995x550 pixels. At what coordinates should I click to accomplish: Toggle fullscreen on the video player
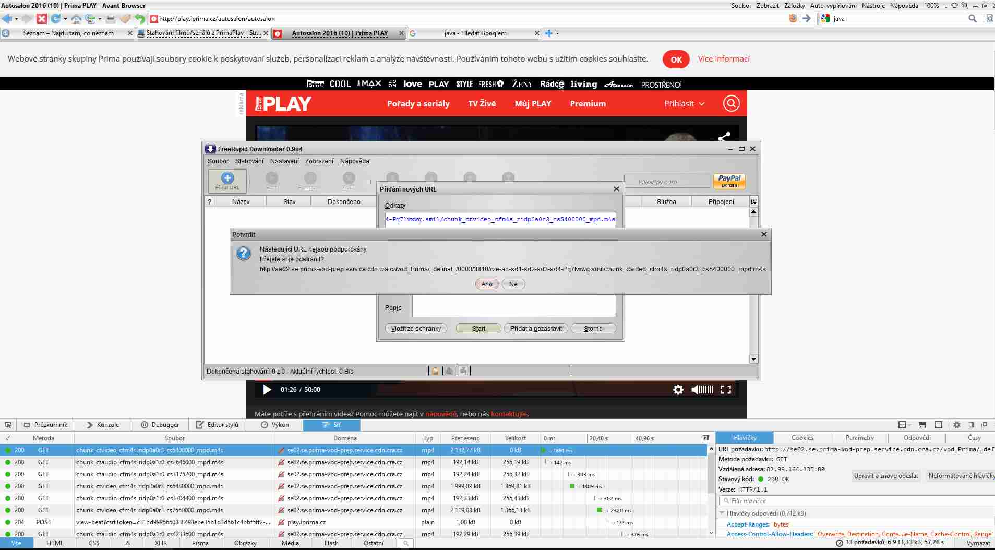click(x=725, y=390)
